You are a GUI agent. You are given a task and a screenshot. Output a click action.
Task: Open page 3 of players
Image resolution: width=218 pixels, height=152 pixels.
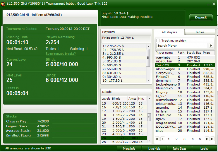click(184, 139)
